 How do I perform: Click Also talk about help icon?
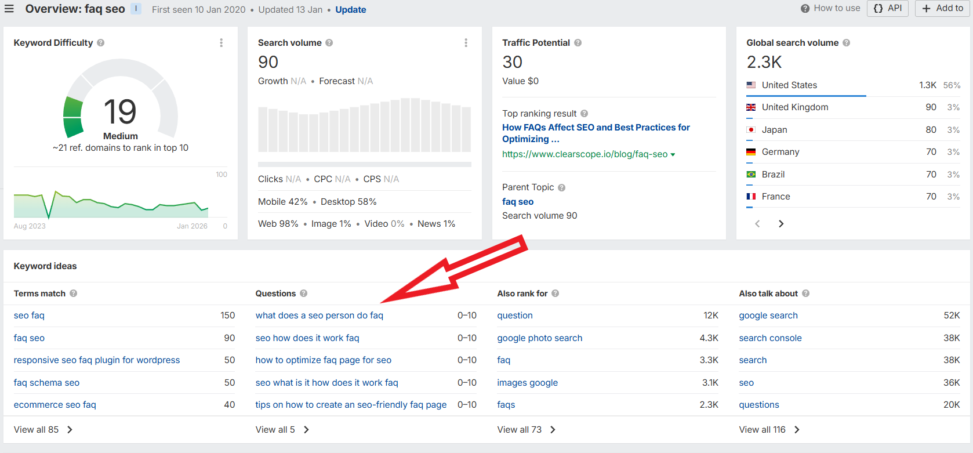point(806,293)
